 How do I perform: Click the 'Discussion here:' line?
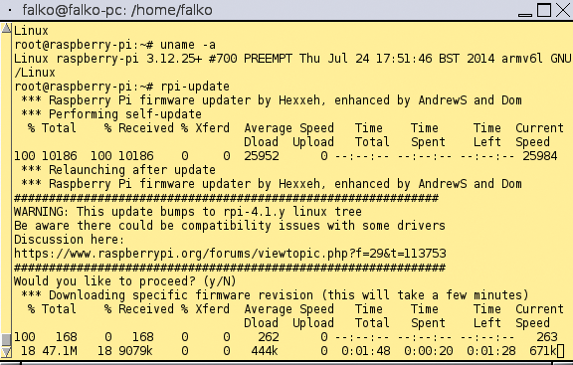(x=70, y=240)
